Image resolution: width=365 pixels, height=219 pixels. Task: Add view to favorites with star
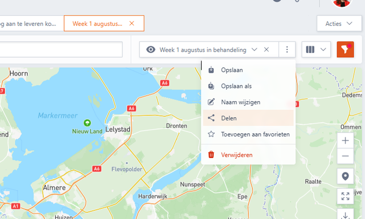[248, 134]
